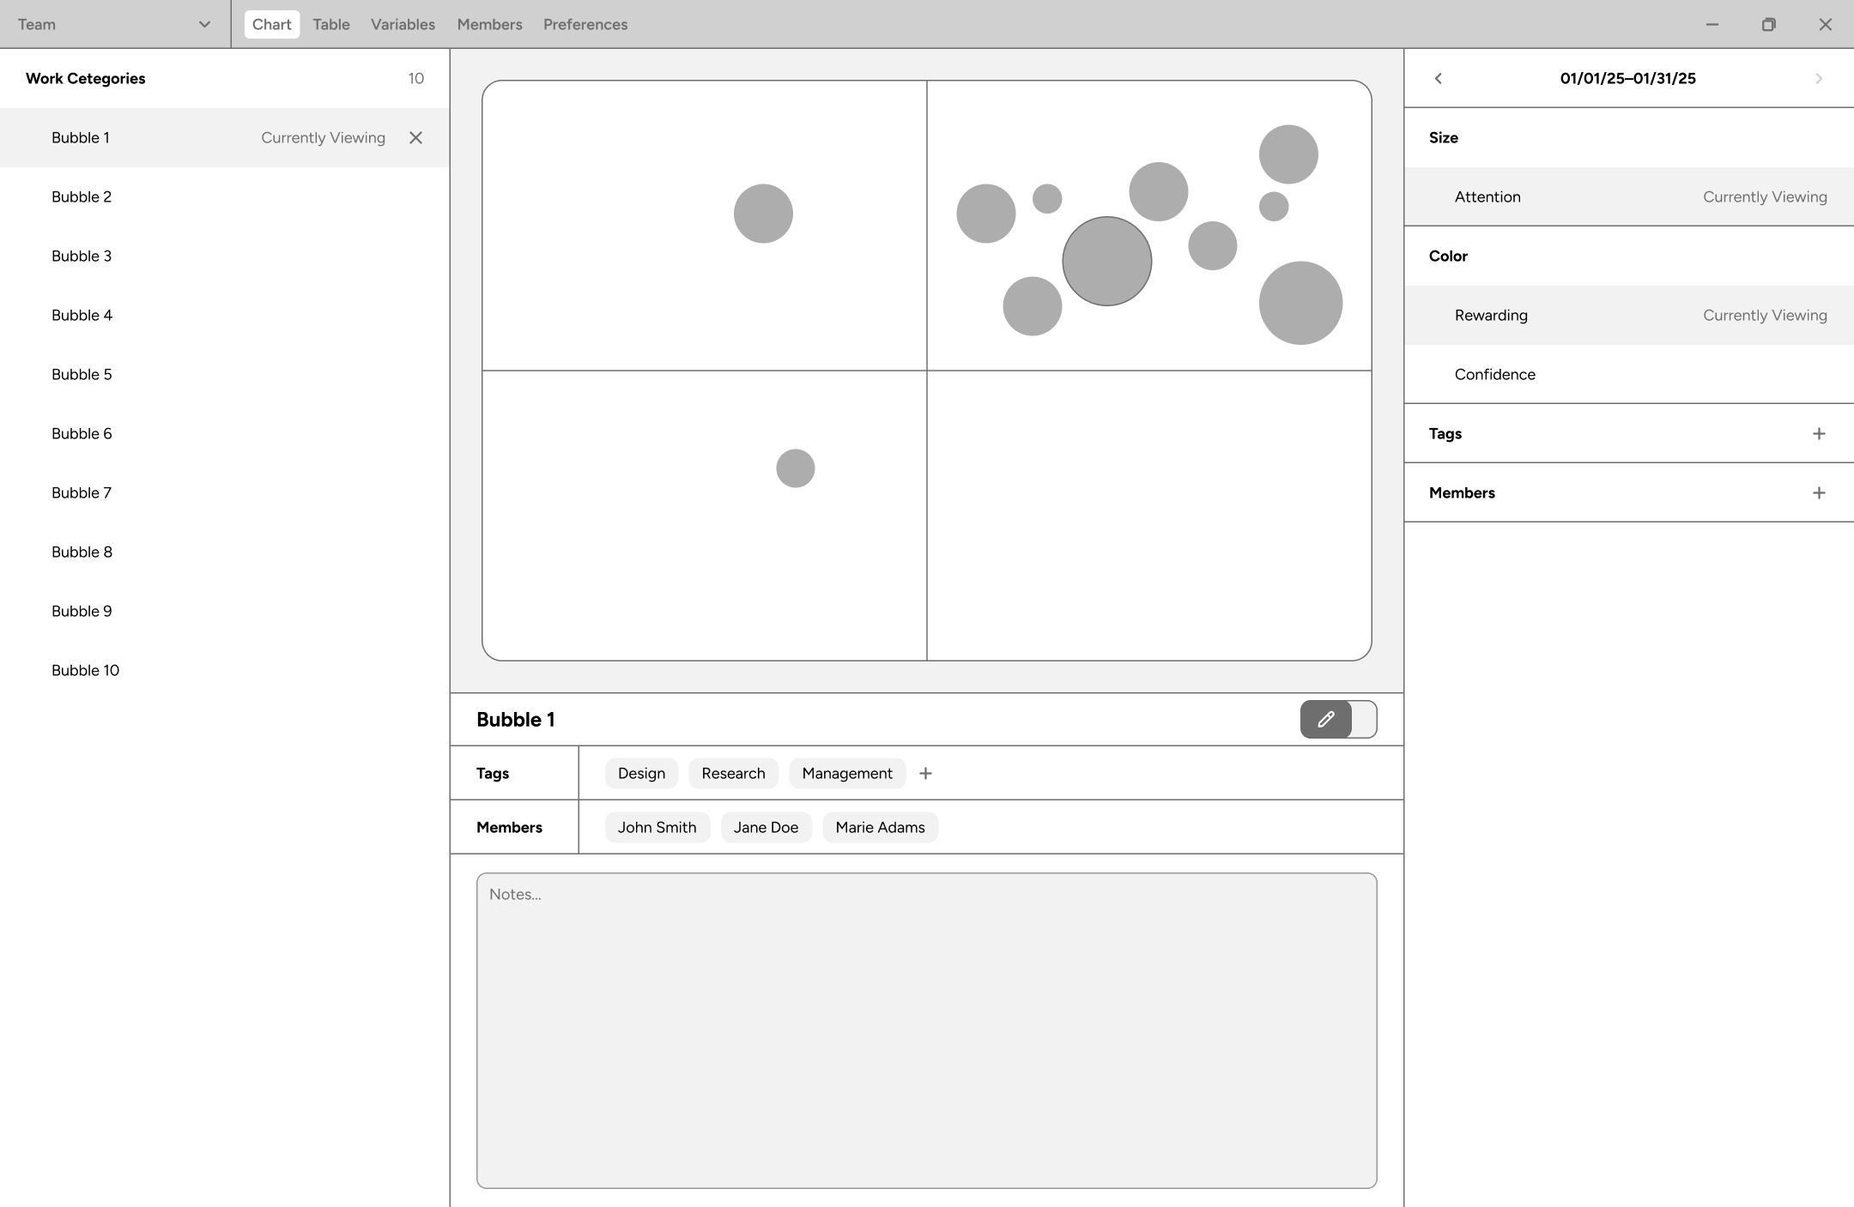
Task: Click the lone bubble in lower-left quadrant
Action: click(796, 468)
